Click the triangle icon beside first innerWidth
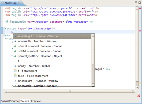The height and width of the screenshot is (104, 142). [15, 41]
